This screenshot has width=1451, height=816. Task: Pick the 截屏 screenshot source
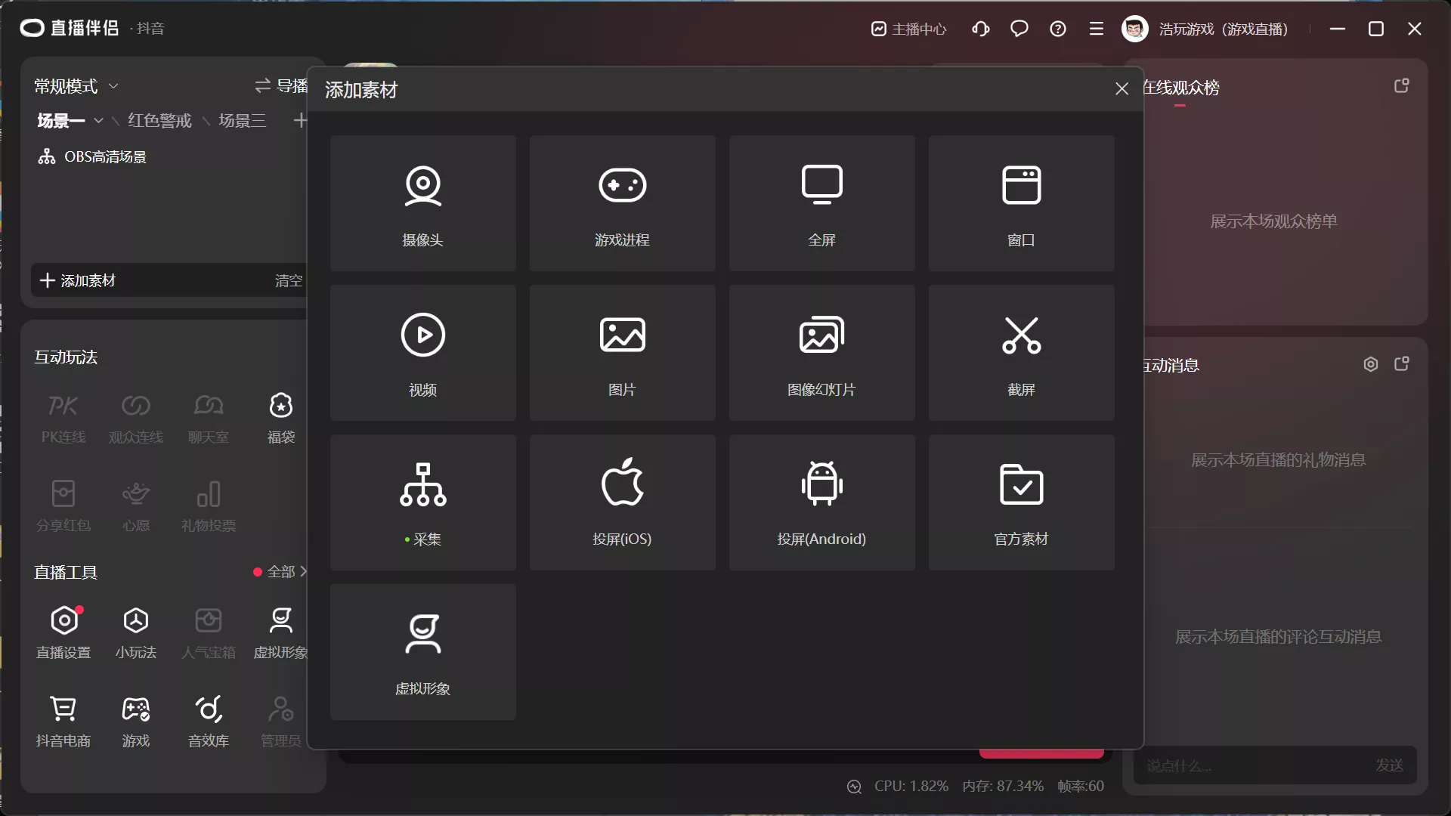[1021, 352]
